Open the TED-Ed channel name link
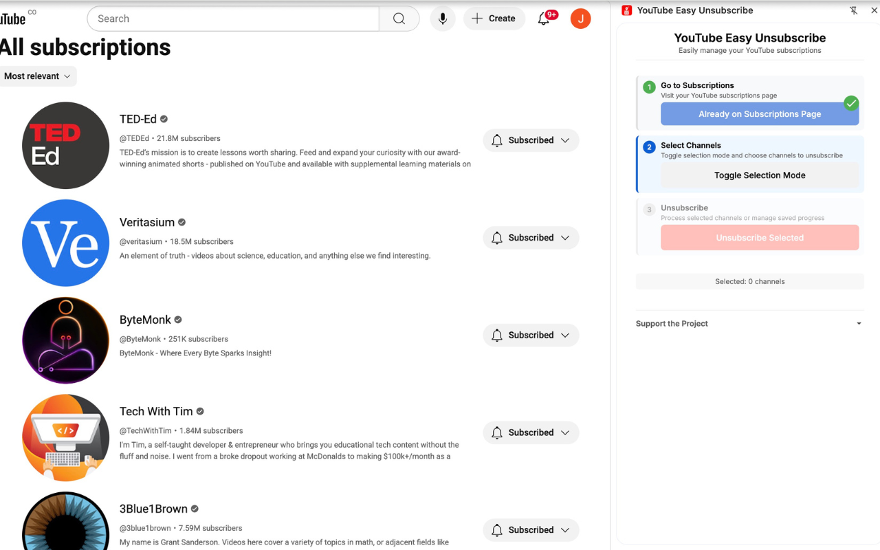The width and height of the screenshot is (880, 550). pos(138,119)
